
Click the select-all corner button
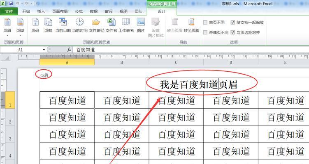pos(5,57)
